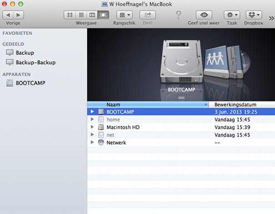The width and height of the screenshot is (275, 214).
Task: Select Backup-Backup in the sidebar
Action: [x=35, y=63]
